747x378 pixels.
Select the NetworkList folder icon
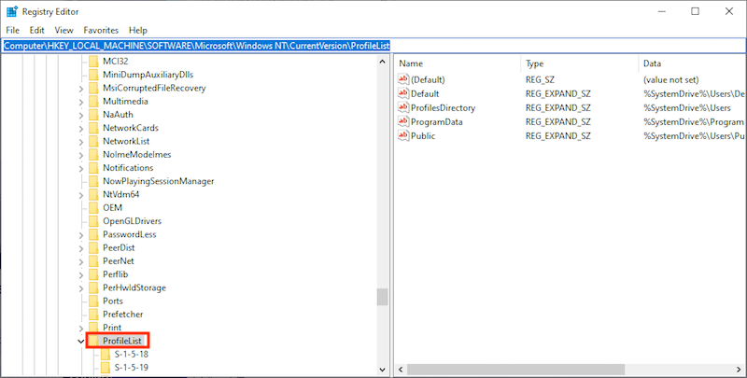pyautogui.click(x=93, y=141)
